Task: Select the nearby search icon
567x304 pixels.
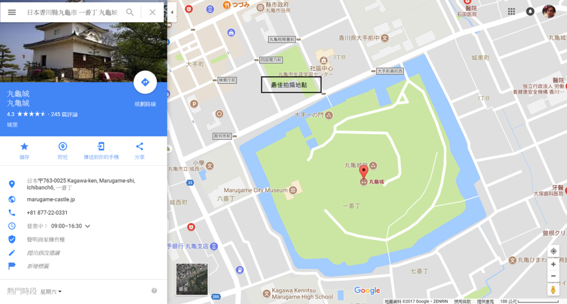Action: [x=63, y=146]
